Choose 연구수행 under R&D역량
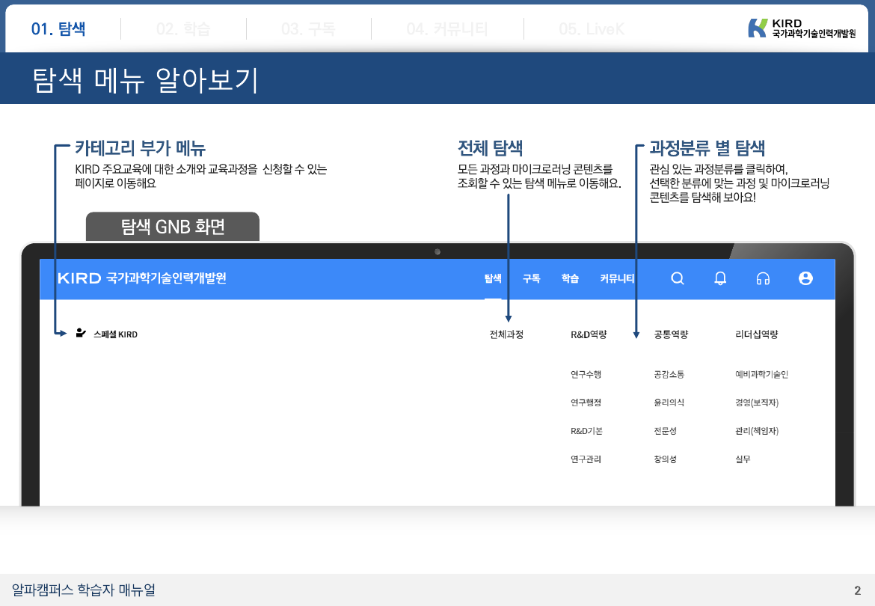The height and width of the screenshot is (606, 875). [x=586, y=374]
